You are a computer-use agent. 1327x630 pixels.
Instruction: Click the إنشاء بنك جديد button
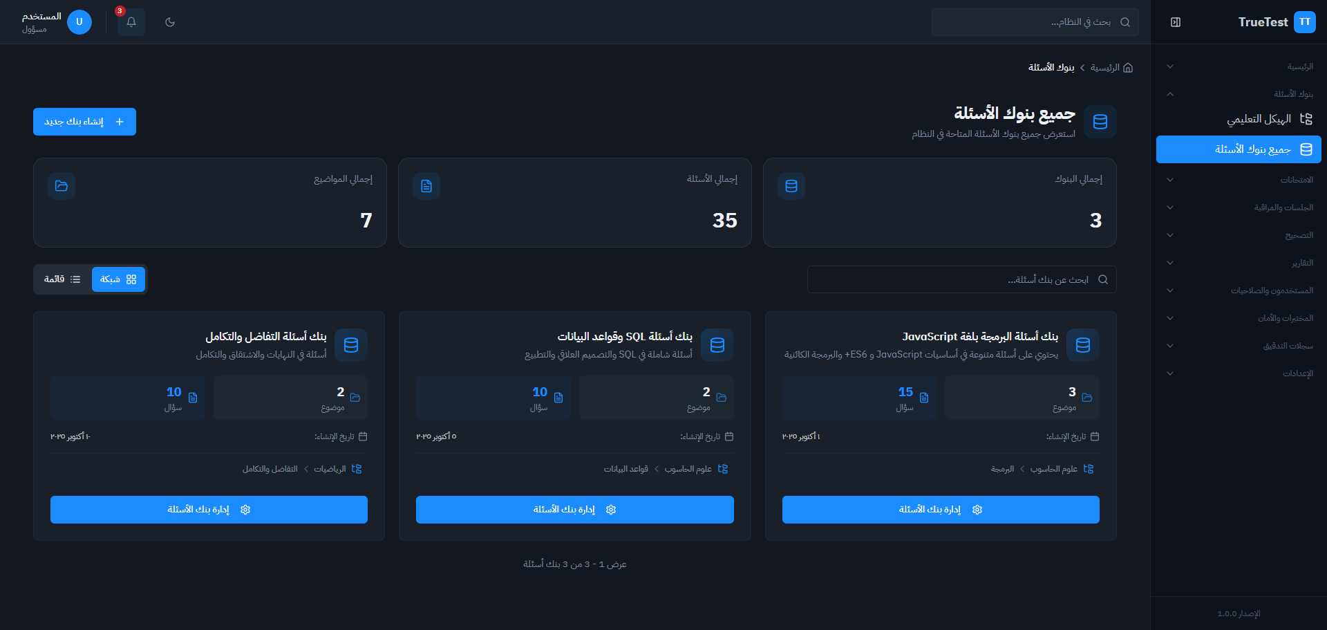84,121
